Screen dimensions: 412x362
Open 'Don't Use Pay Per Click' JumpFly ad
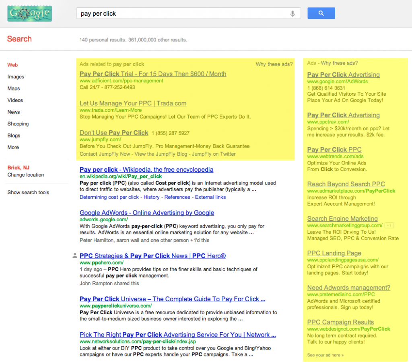pos(114,133)
